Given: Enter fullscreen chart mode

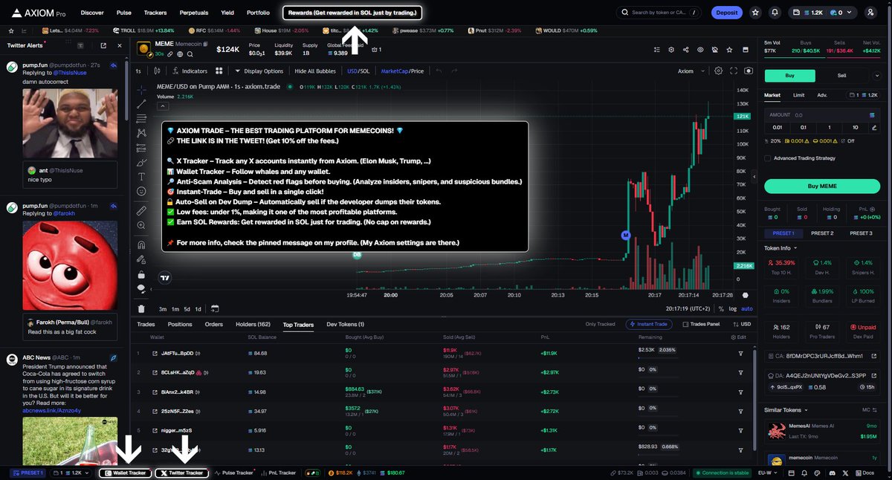Looking at the screenshot, I should coord(734,71).
